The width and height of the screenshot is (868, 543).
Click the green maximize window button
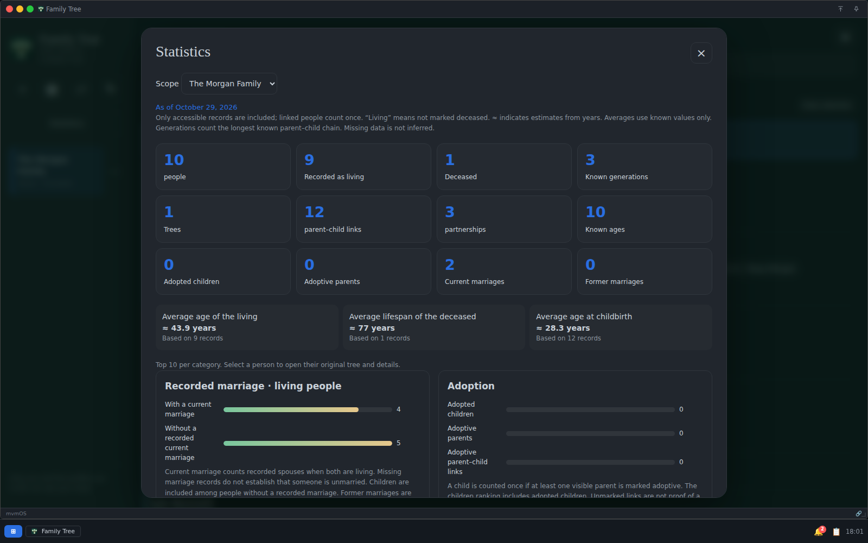30,9
